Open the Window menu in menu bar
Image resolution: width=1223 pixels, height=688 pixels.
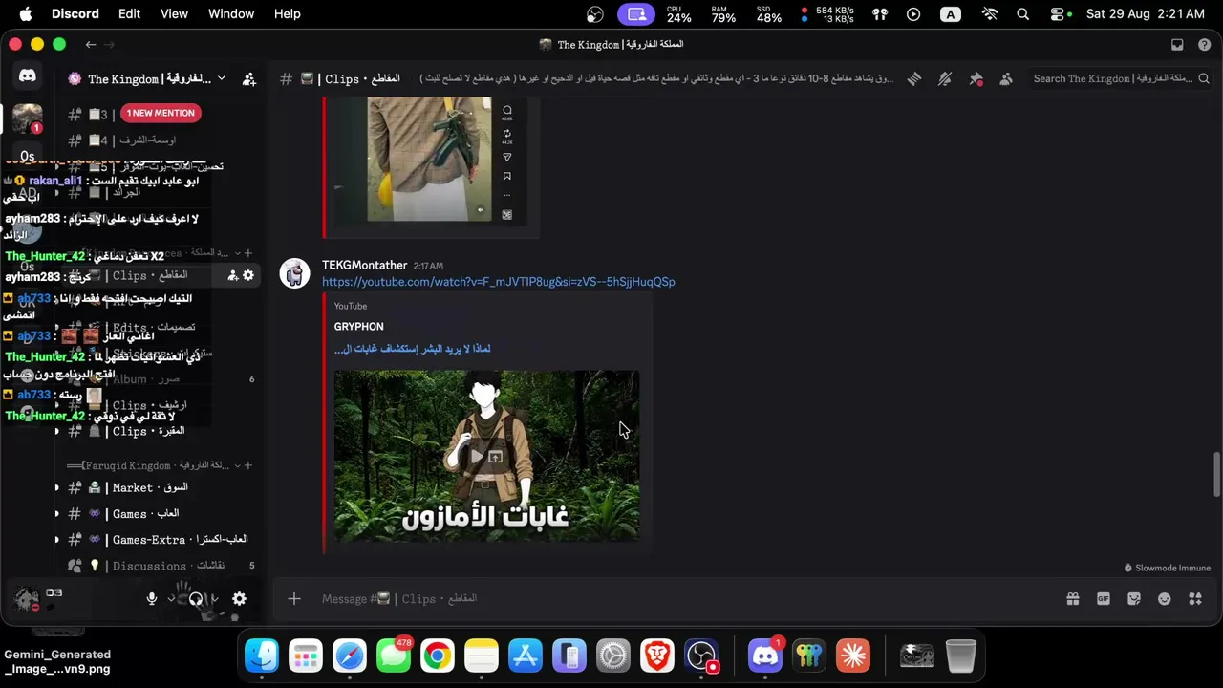pos(231,13)
